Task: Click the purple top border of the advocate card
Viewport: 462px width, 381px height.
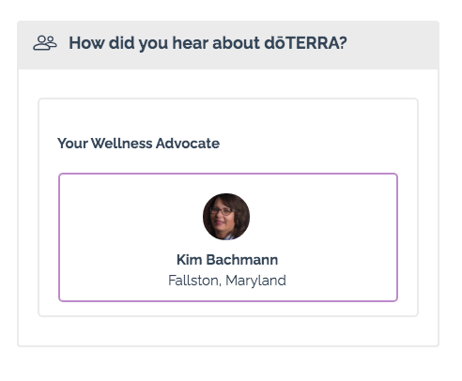Action: tap(228, 174)
